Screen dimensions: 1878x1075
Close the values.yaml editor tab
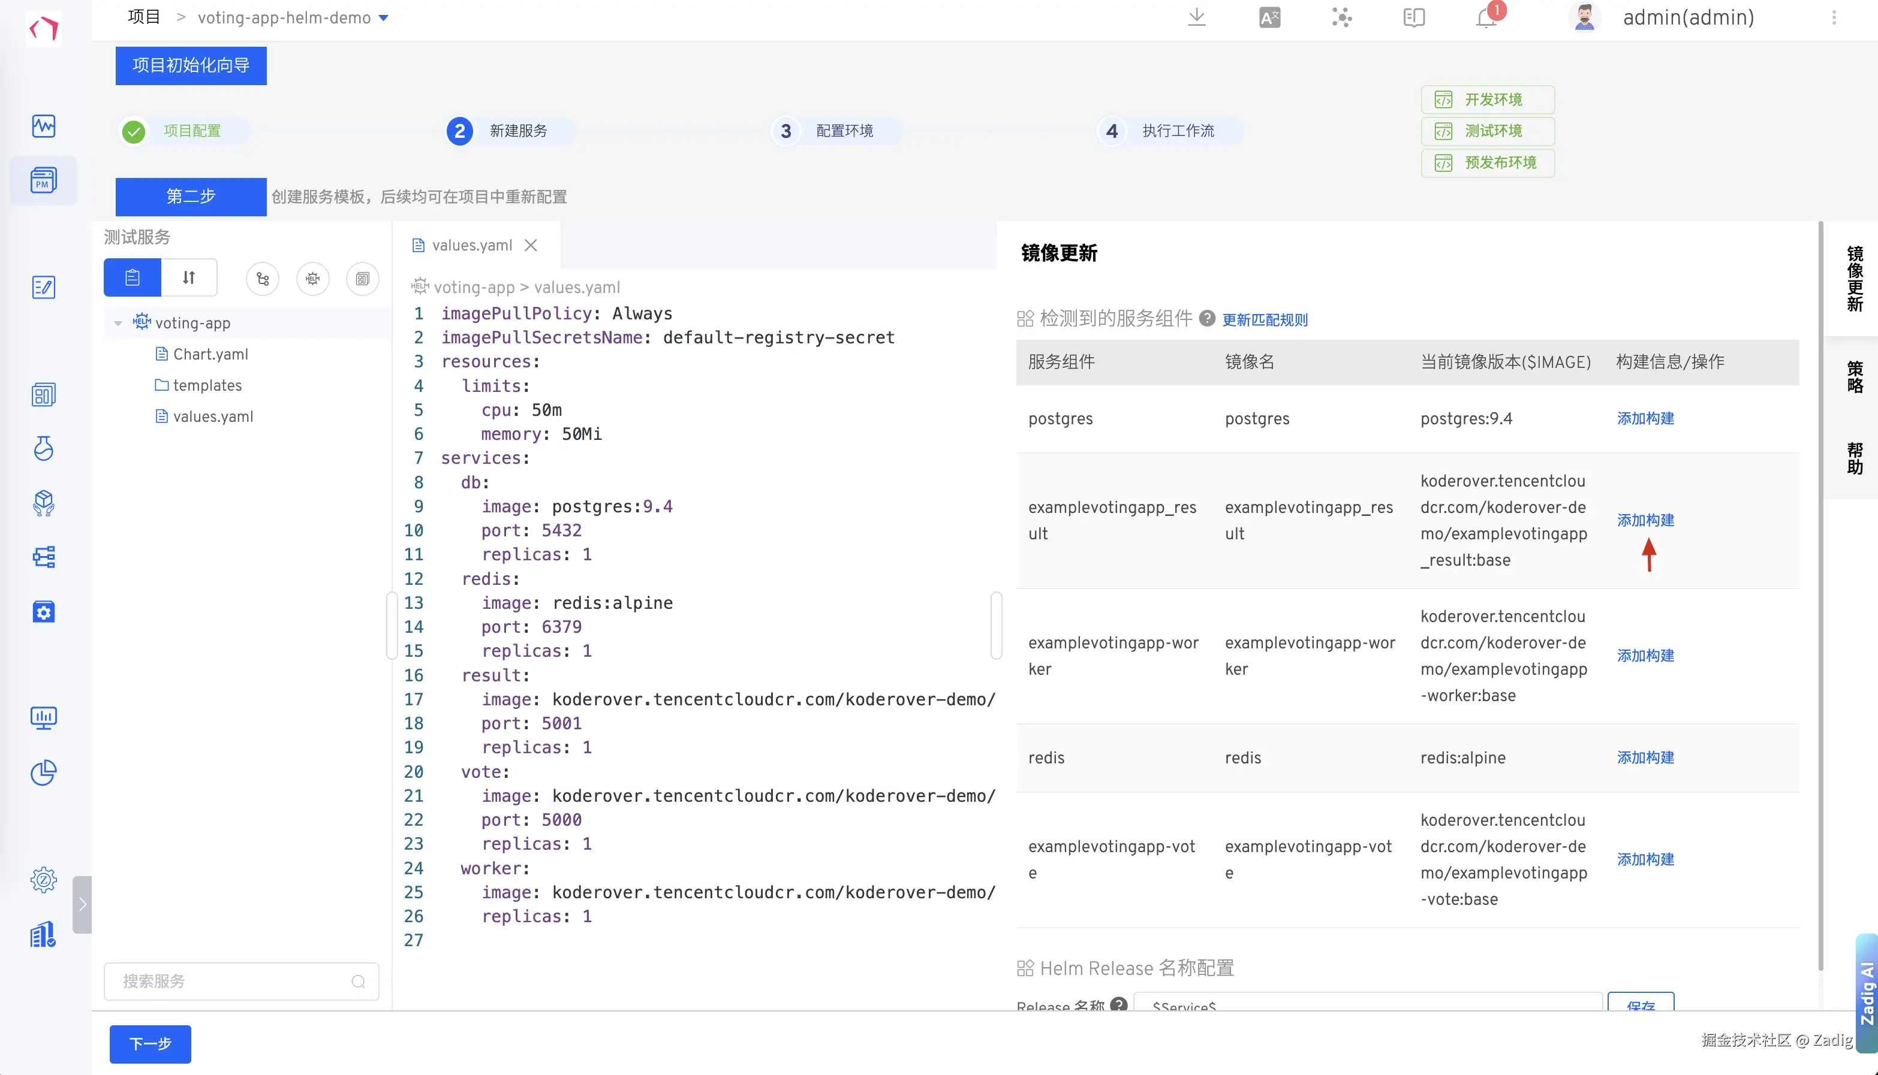pyautogui.click(x=531, y=245)
